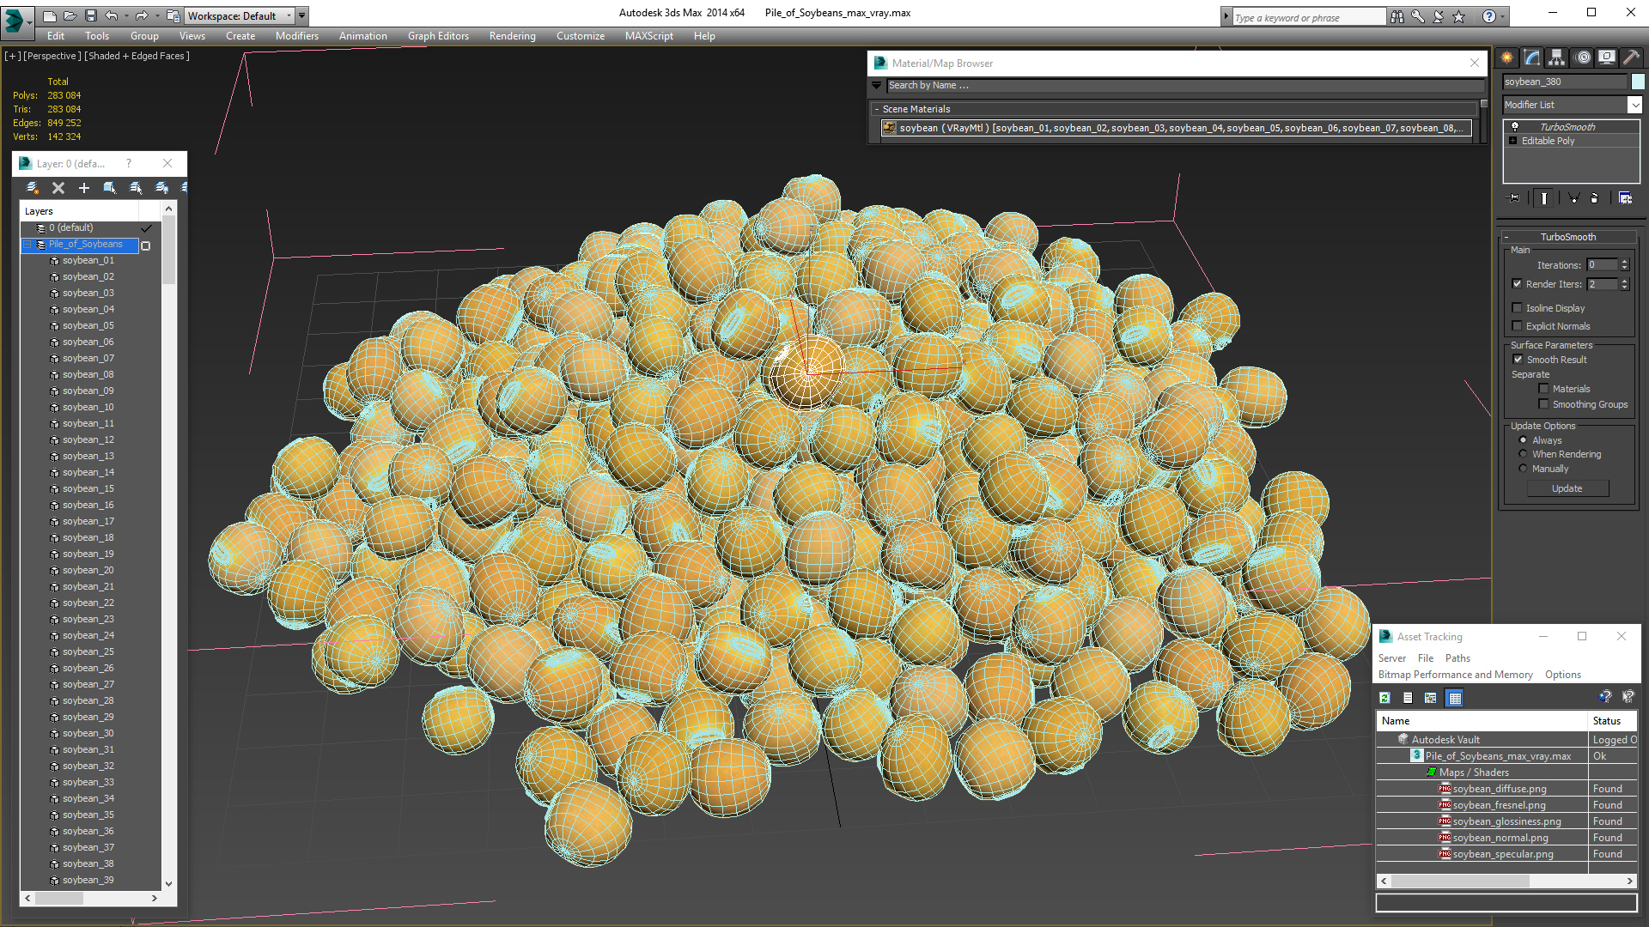
Task: Collapse the Scene Materials group
Action: (x=876, y=109)
